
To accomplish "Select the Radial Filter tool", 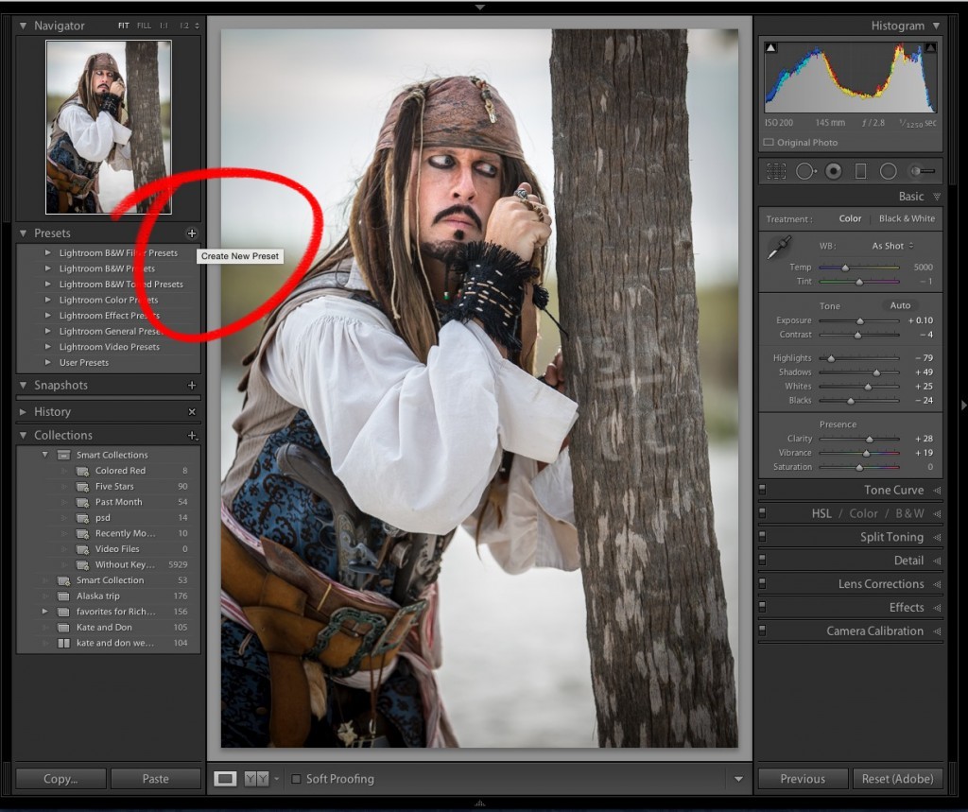I will [x=887, y=170].
